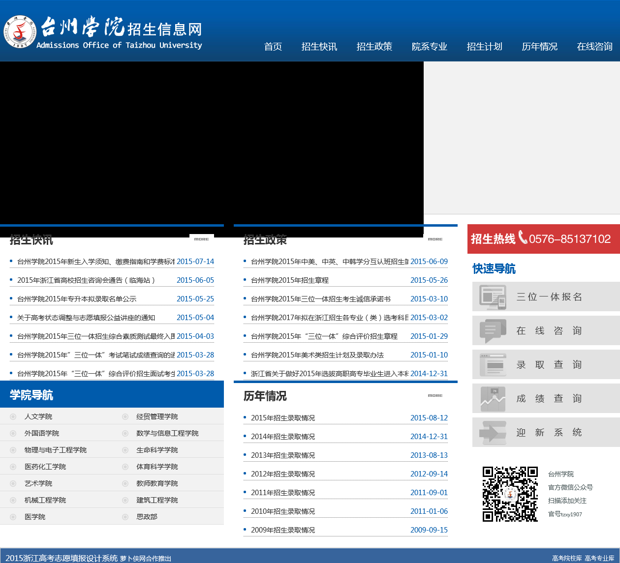The width and height of the screenshot is (620, 563).
Task: Open 招生快讯 navigation menu item
Action: click(319, 46)
